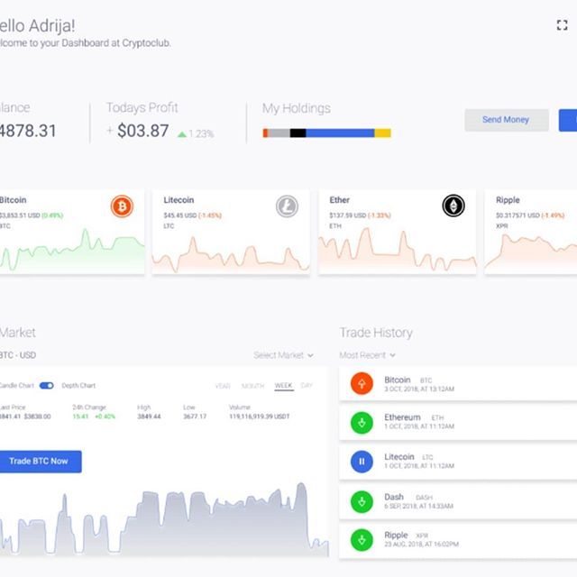Click the blue segment of holdings bar
Image resolution: width=577 pixels, height=577 pixels.
pos(340,133)
